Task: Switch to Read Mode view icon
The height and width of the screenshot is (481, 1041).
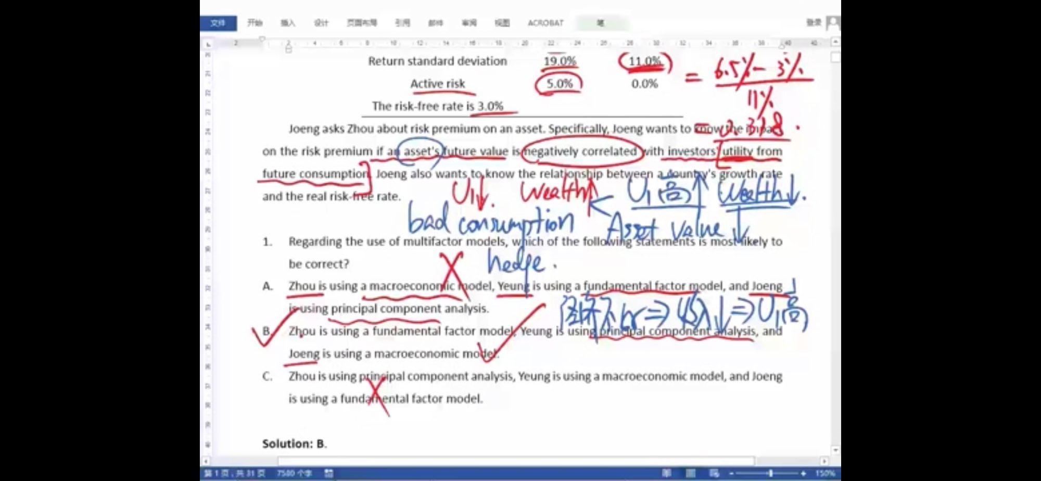Action: point(667,473)
